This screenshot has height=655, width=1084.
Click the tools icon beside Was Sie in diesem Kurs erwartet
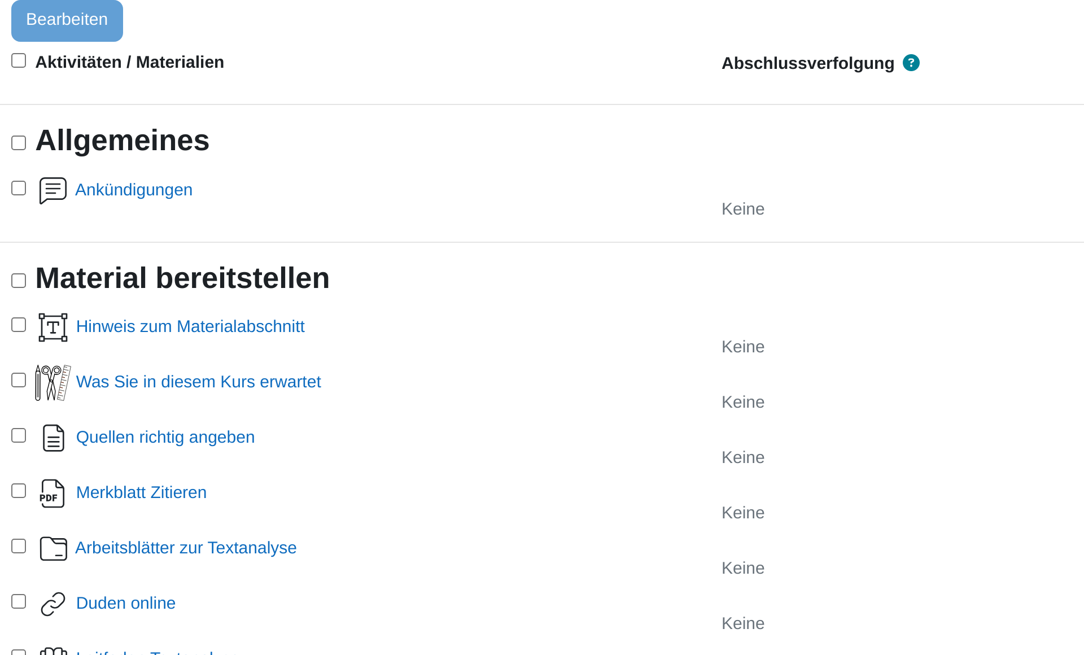click(53, 383)
